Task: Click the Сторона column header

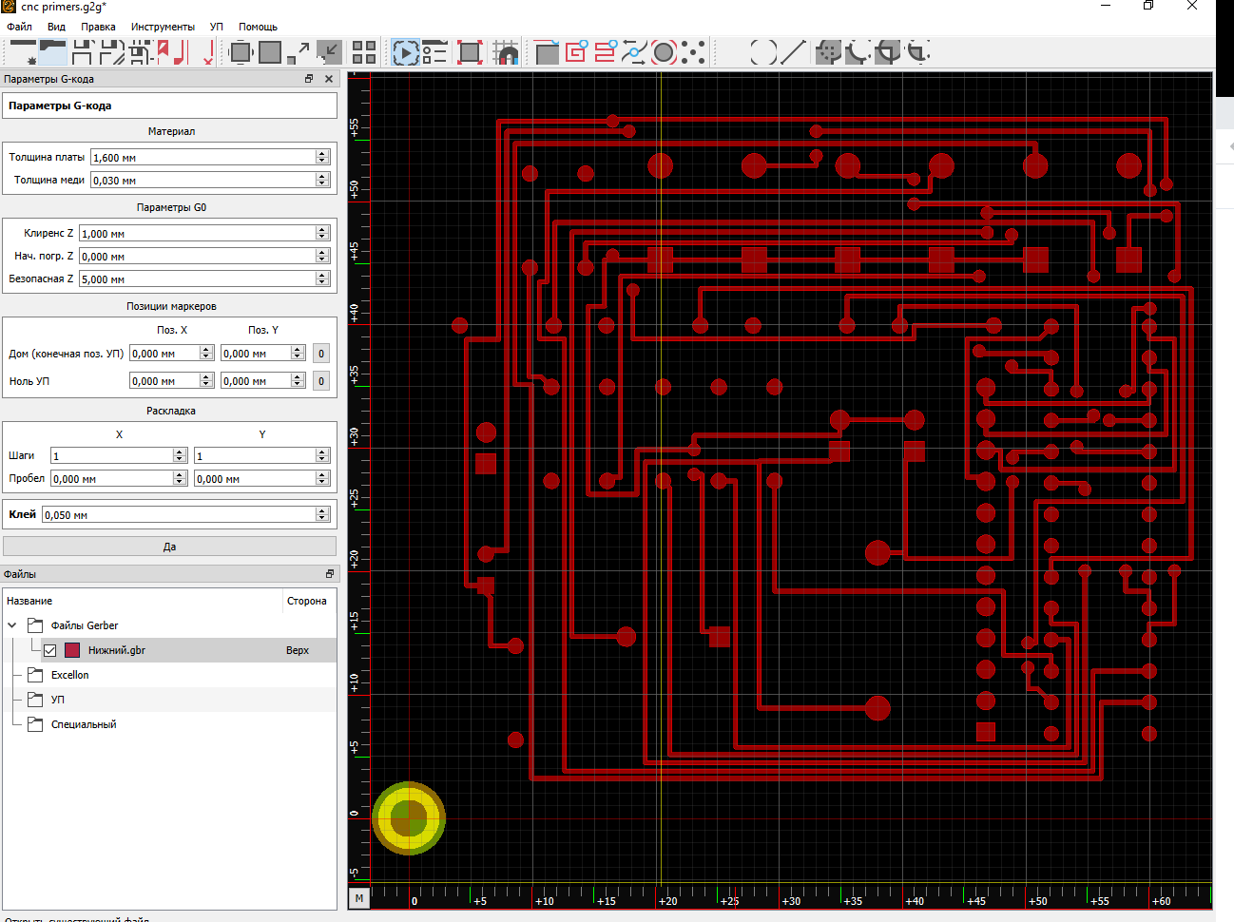Action: click(306, 601)
